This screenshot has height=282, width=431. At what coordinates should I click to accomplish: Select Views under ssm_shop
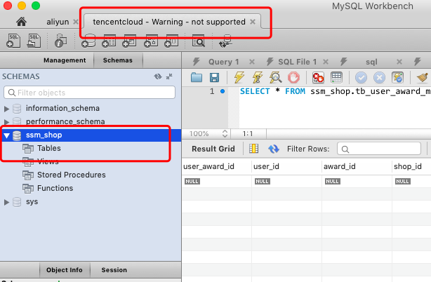point(48,161)
